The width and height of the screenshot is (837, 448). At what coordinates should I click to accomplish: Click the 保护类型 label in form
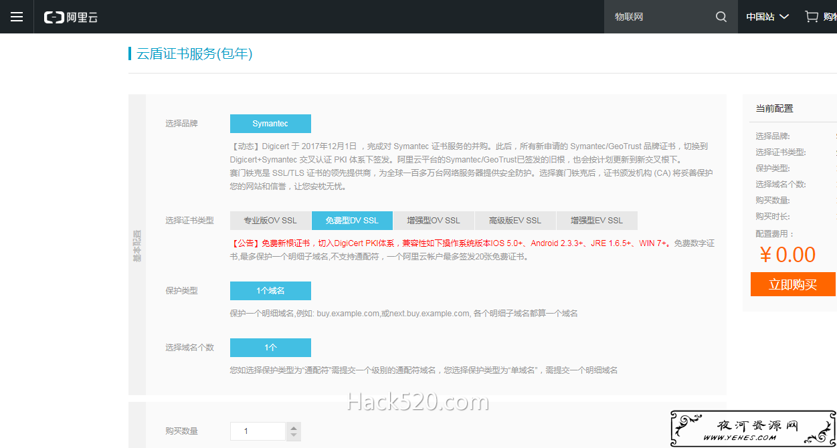pyautogui.click(x=181, y=291)
